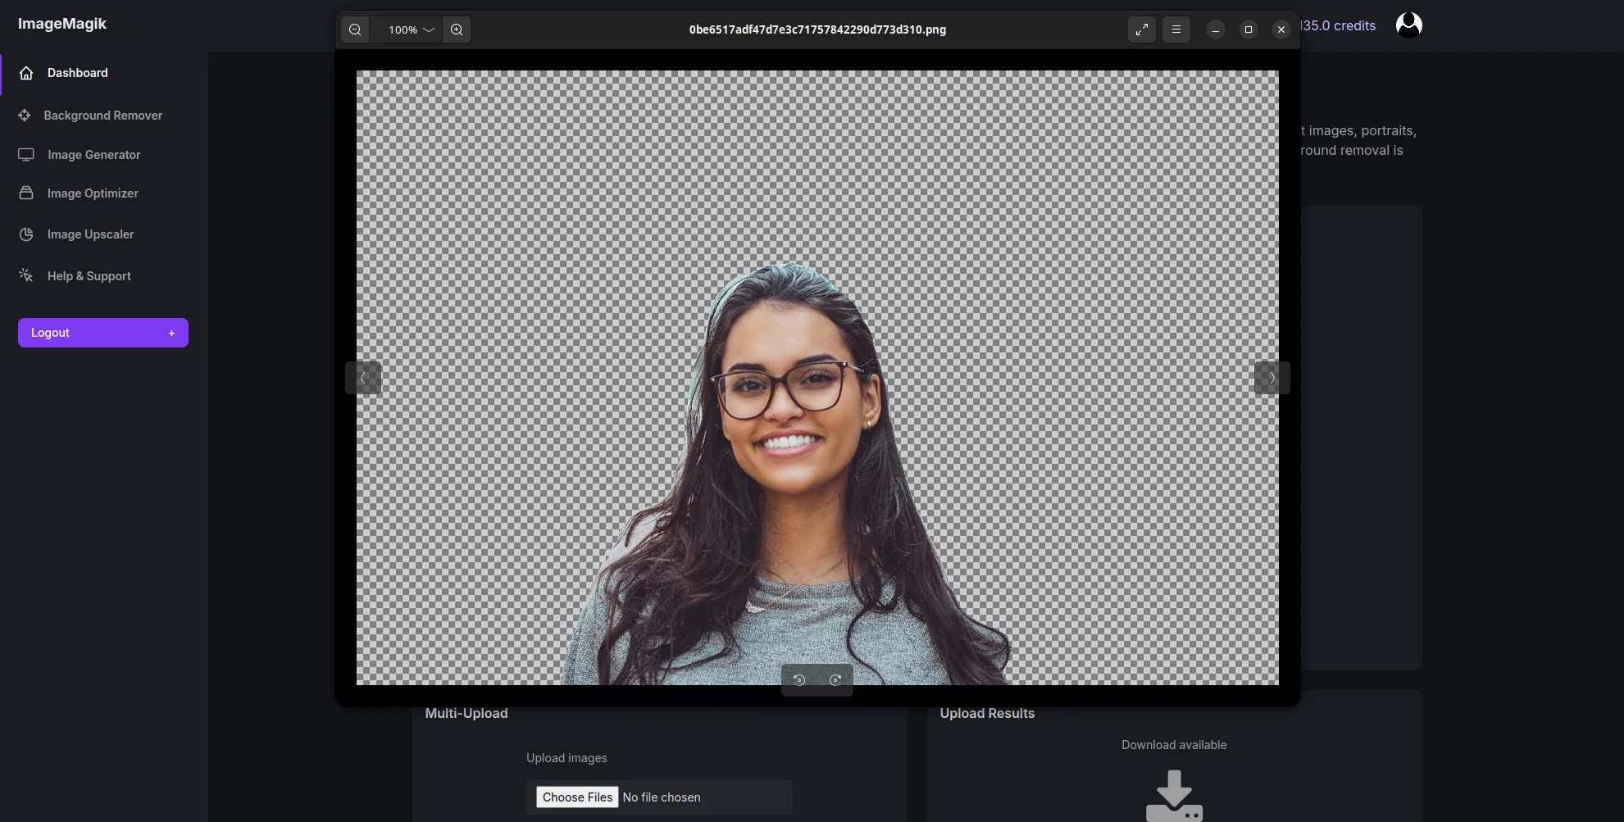Zoom out the image preview
1624x822 pixels.
(355, 30)
